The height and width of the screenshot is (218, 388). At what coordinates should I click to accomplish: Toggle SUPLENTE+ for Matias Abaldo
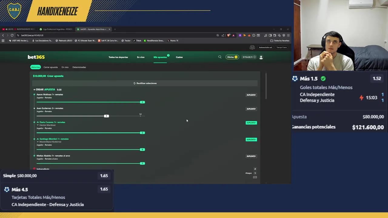pyautogui.click(x=251, y=156)
